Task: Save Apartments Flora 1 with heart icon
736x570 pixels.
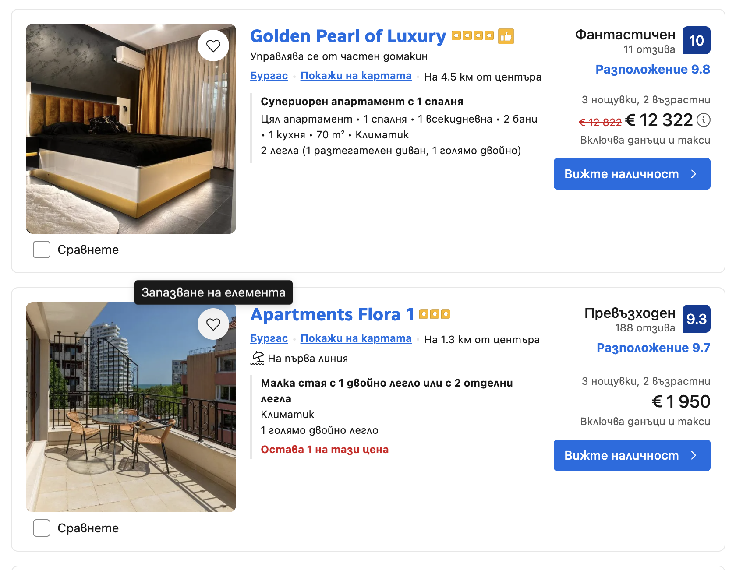Action: coord(213,324)
